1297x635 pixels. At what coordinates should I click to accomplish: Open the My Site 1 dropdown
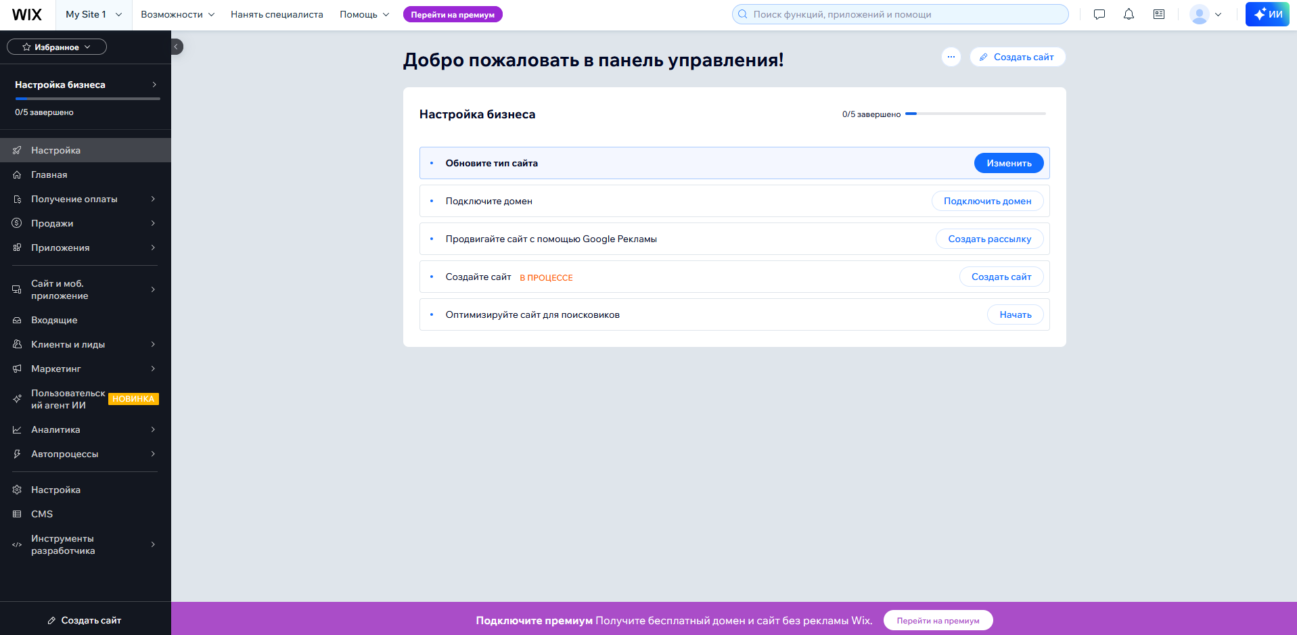93,14
